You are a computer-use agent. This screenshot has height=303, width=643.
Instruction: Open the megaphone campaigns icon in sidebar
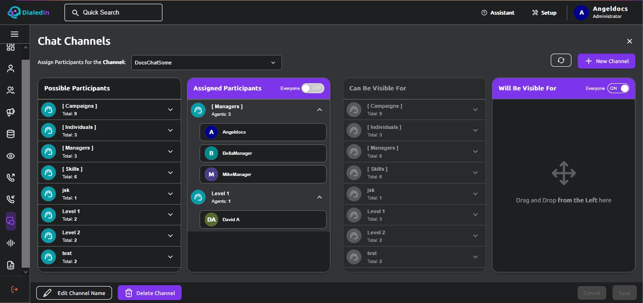click(x=10, y=112)
